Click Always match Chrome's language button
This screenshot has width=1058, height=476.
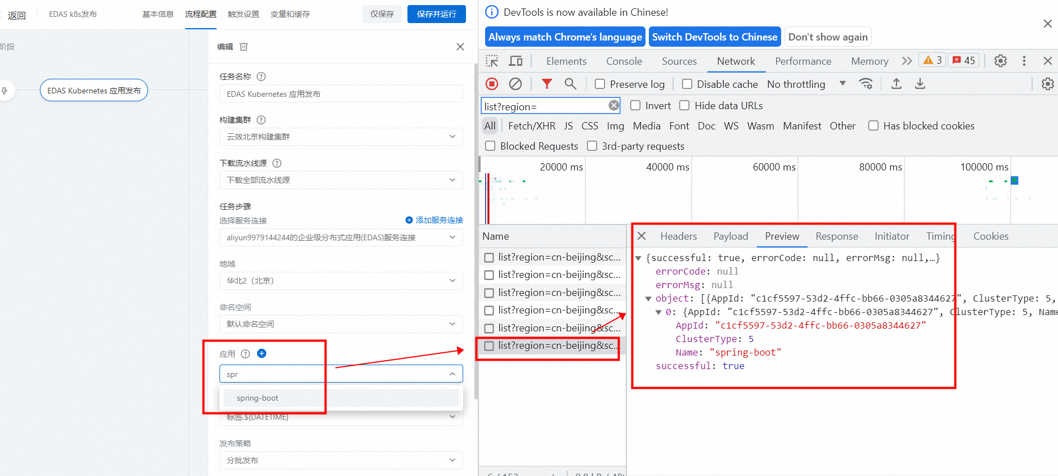point(565,37)
